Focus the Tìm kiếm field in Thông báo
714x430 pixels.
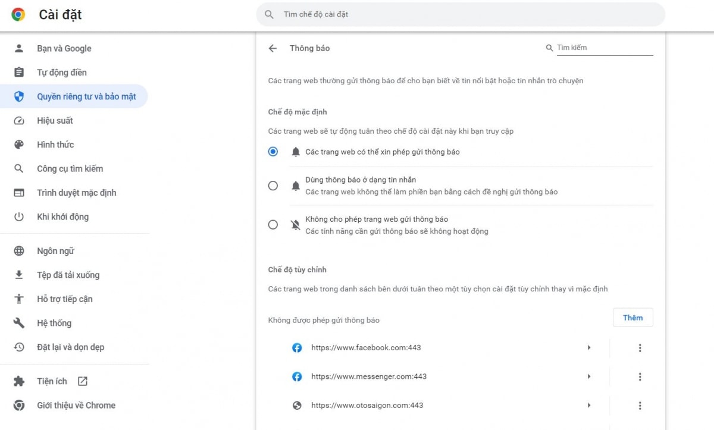[605, 48]
